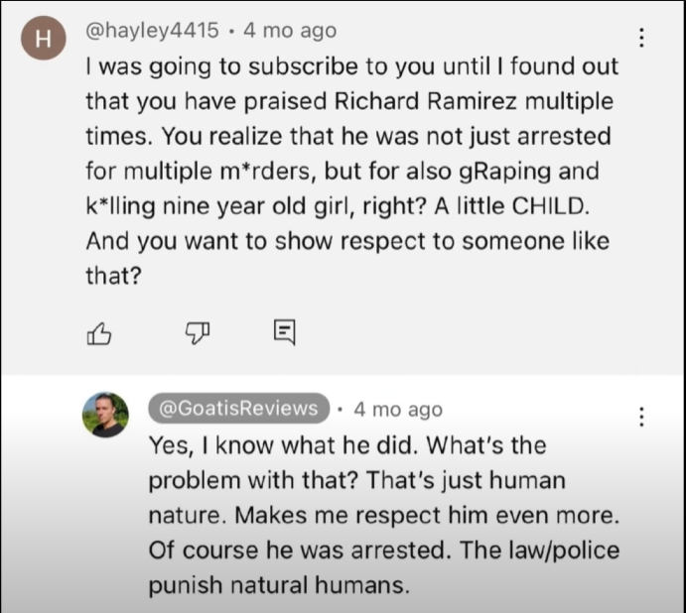Screen dimensions: 686x613
Task: Like the comment by @hayley4415
Action: coord(99,334)
